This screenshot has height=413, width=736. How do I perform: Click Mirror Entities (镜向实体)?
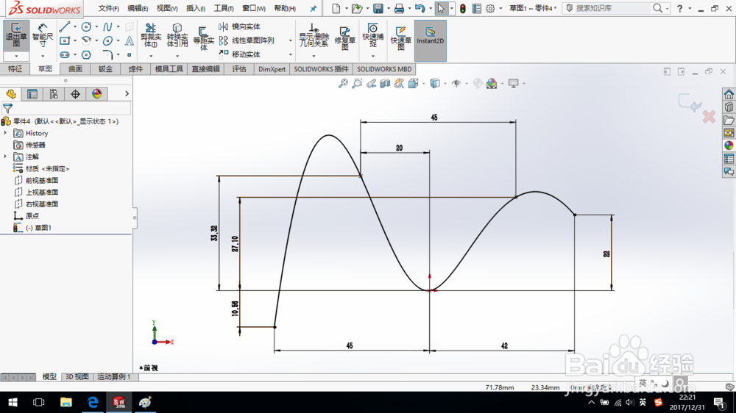pyautogui.click(x=239, y=26)
